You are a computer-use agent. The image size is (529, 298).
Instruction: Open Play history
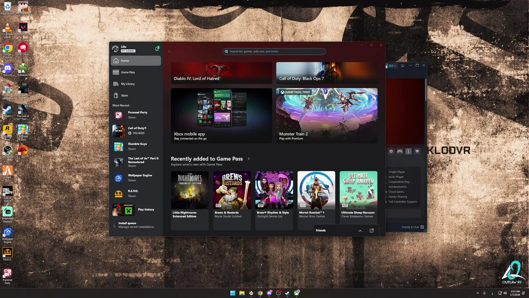136,210
